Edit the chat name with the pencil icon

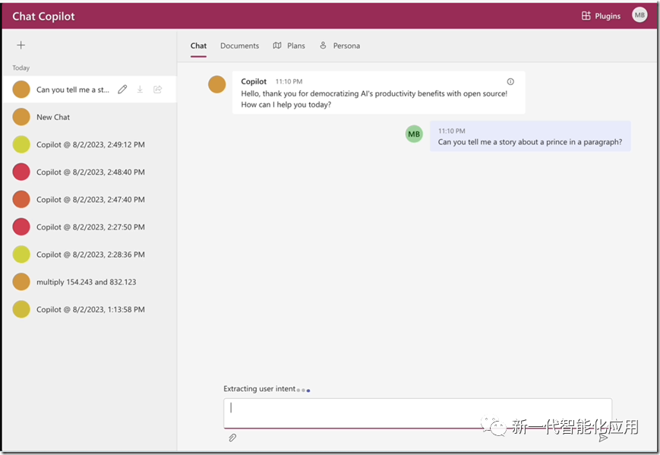point(122,89)
